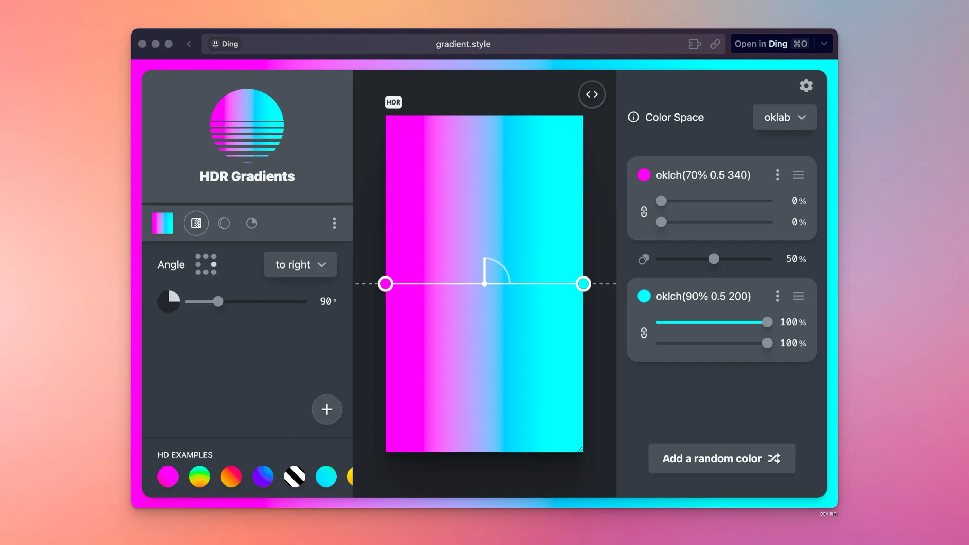Select the linear gradient type icon
The height and width of the screenshot is (545, 969).
pyautogui.click(x=196, y=224)
